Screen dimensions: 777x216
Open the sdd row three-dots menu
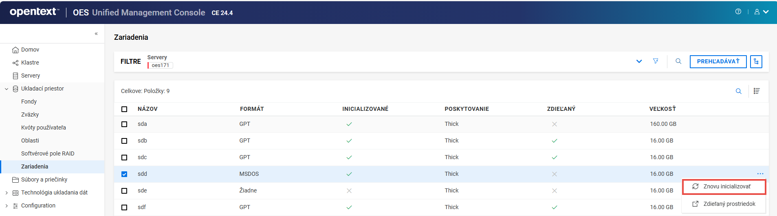click(x=760, y=174)
